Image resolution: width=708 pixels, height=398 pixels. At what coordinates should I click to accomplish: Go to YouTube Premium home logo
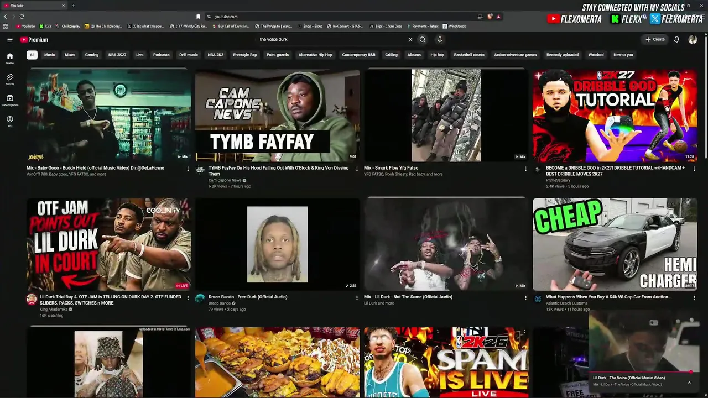34,40
